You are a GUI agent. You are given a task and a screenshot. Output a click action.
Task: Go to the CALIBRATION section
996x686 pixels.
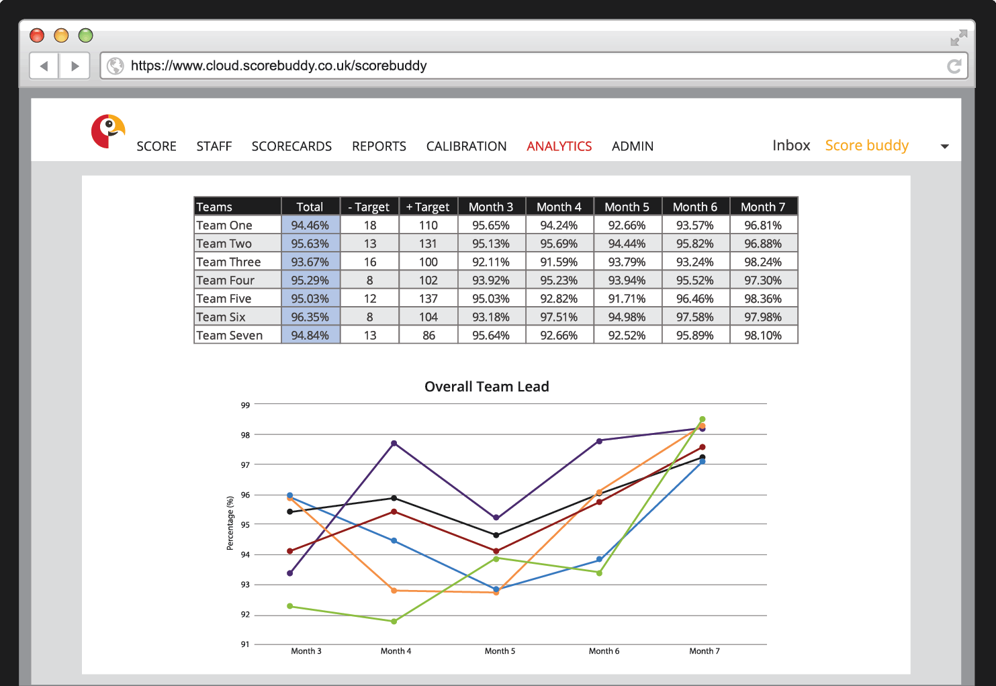[x=466, y=146]
